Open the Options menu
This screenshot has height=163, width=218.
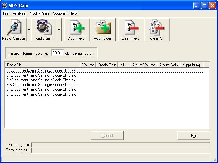pos(59,13)
